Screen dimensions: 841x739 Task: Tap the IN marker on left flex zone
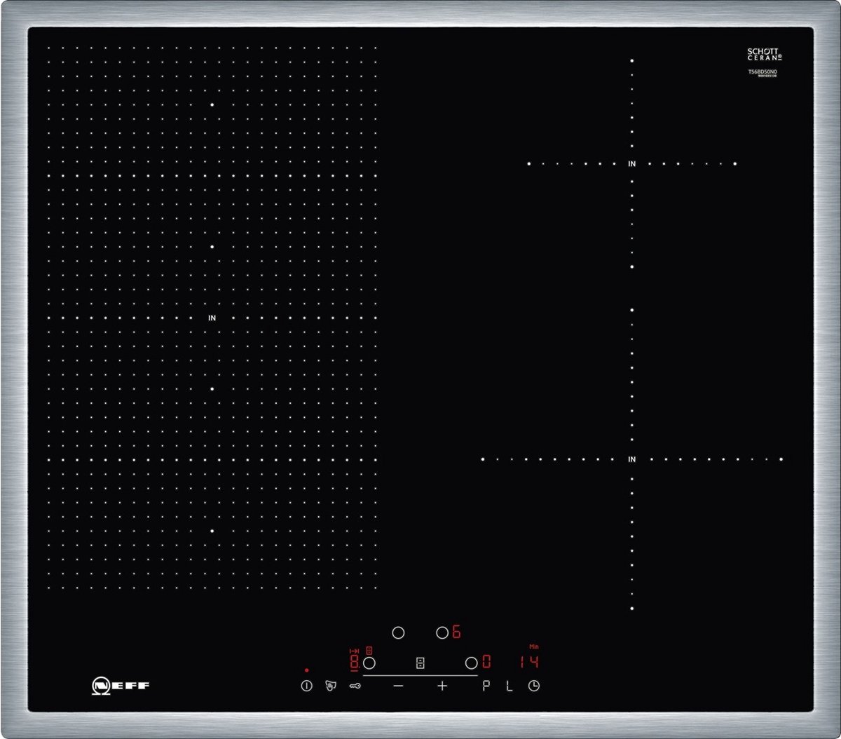point(212,318)
